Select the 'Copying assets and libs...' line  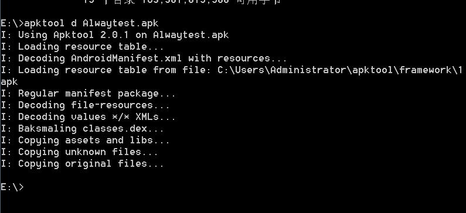pos(85,140)
